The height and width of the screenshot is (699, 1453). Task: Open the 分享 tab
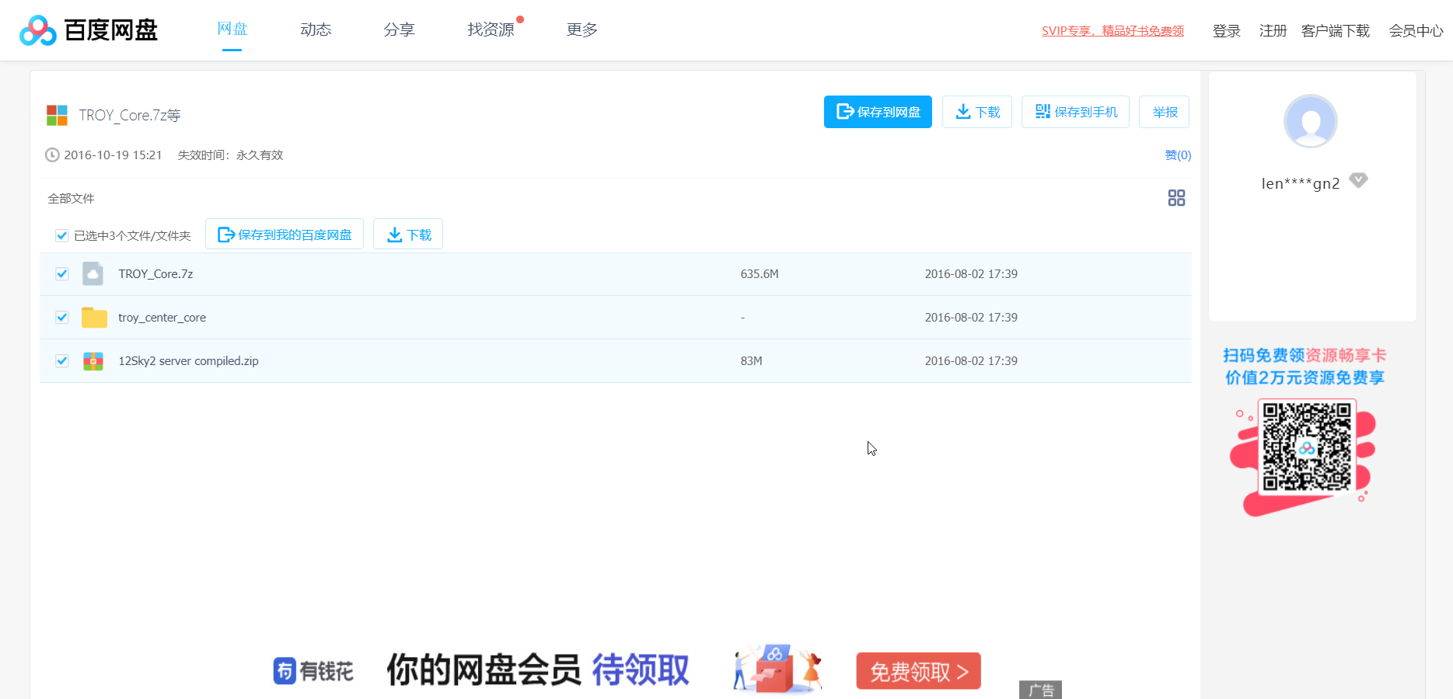399,30
